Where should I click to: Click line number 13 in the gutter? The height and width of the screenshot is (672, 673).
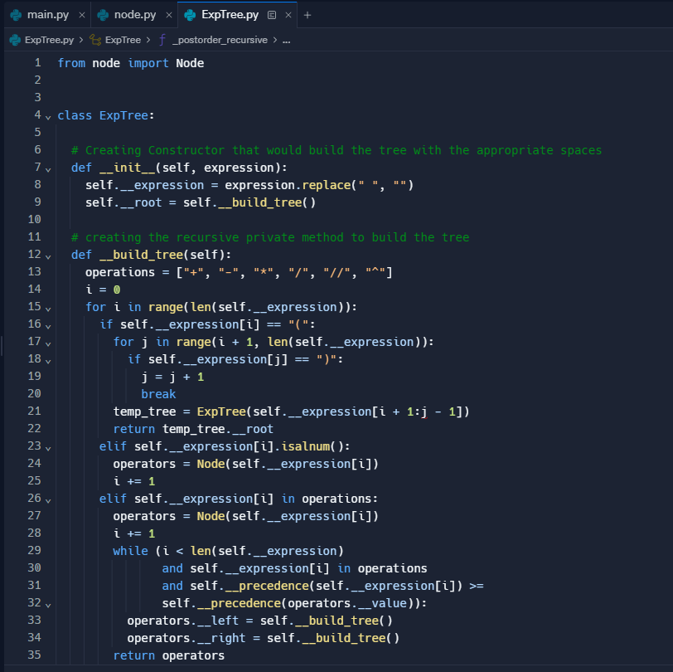pyautogui.click(x=34, y=272)
